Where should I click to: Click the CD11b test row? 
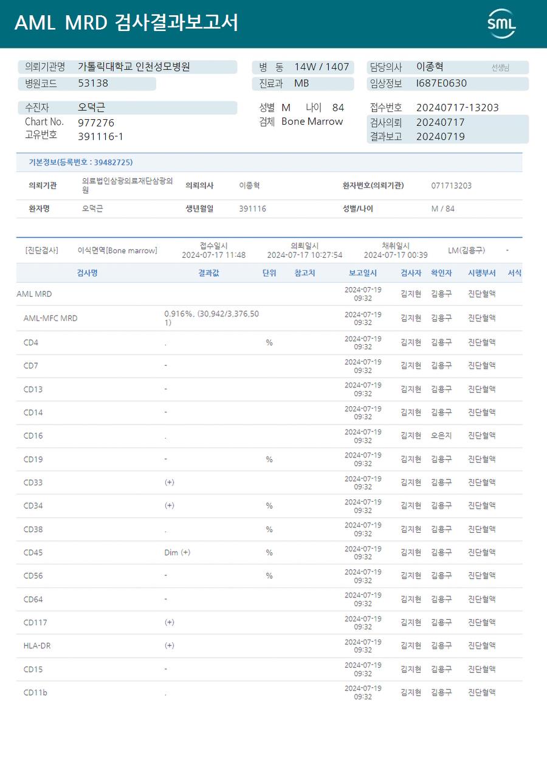269,693
